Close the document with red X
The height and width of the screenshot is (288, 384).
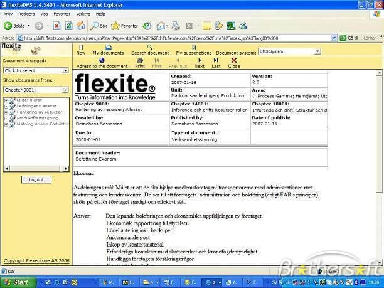pos(234,63)
